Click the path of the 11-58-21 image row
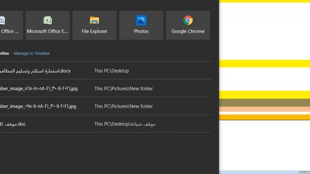 [x=124, y=106]
